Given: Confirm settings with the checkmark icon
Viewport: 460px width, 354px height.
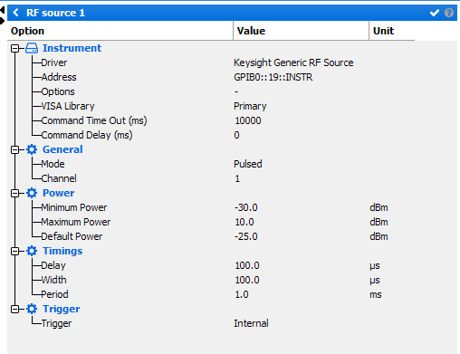Looking at the screenshot, I should 435,13.
